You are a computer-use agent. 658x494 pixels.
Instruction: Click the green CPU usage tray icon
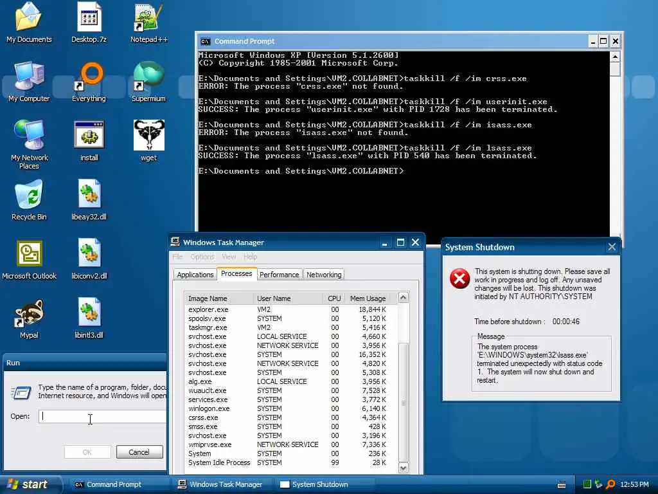point(587,484)
